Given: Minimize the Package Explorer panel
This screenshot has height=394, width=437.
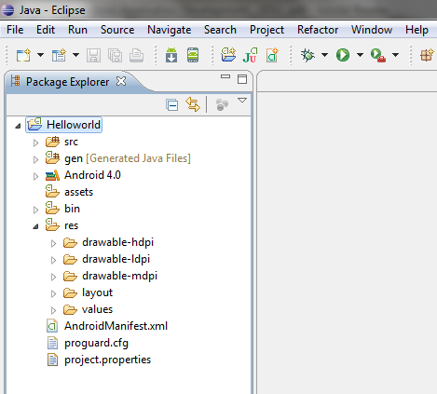Looking at the screenshot, I should pyautogui.click(x=225, y=76).
